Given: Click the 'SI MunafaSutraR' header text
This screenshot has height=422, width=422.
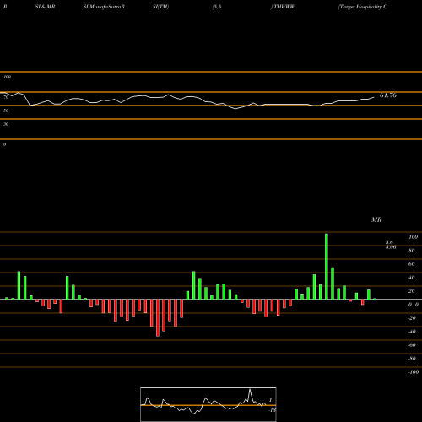Looking at the screenshot, I should (x=104, y=7).
